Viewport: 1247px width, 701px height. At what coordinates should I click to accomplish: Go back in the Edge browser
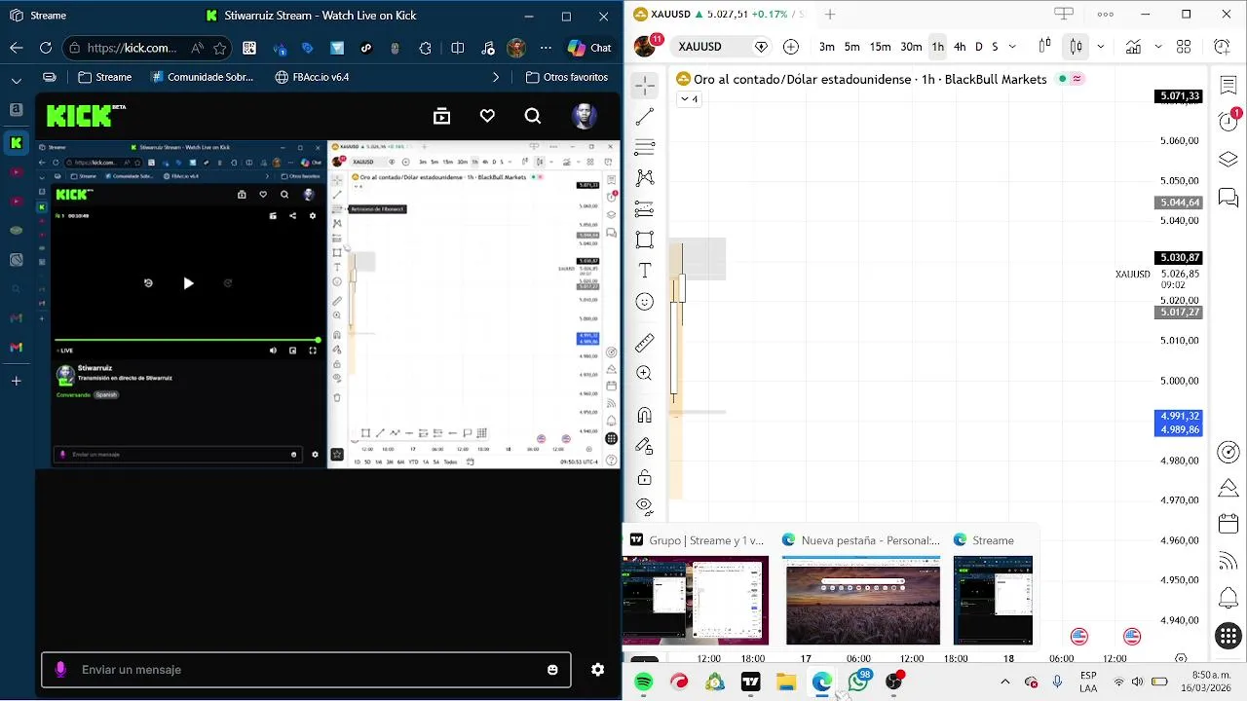pyautogui.click(x=17, y=48)
